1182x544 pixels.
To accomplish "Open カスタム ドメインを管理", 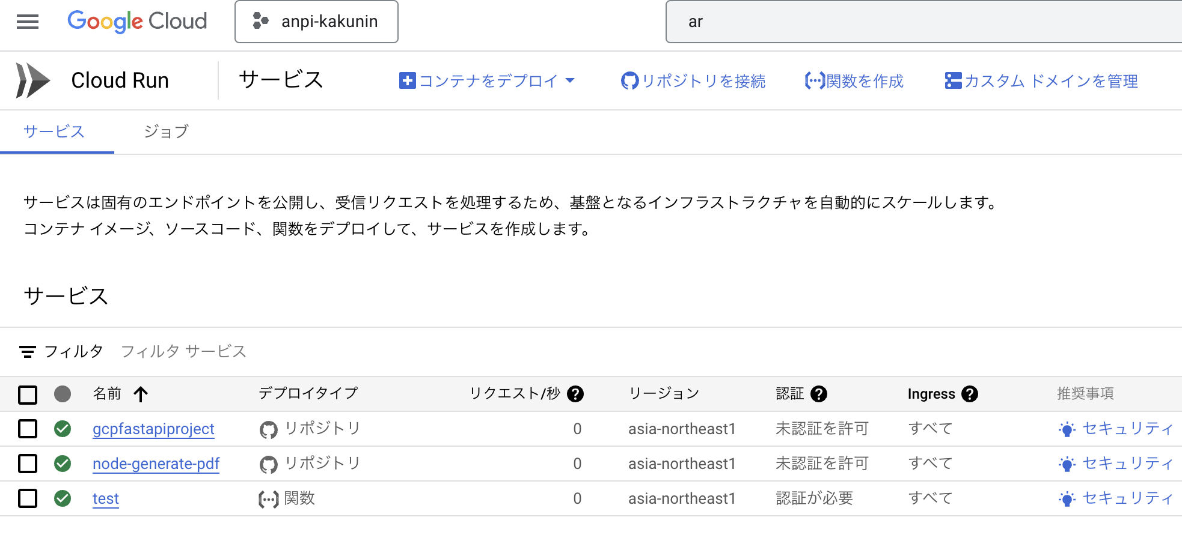I will tap(1051, 81).
